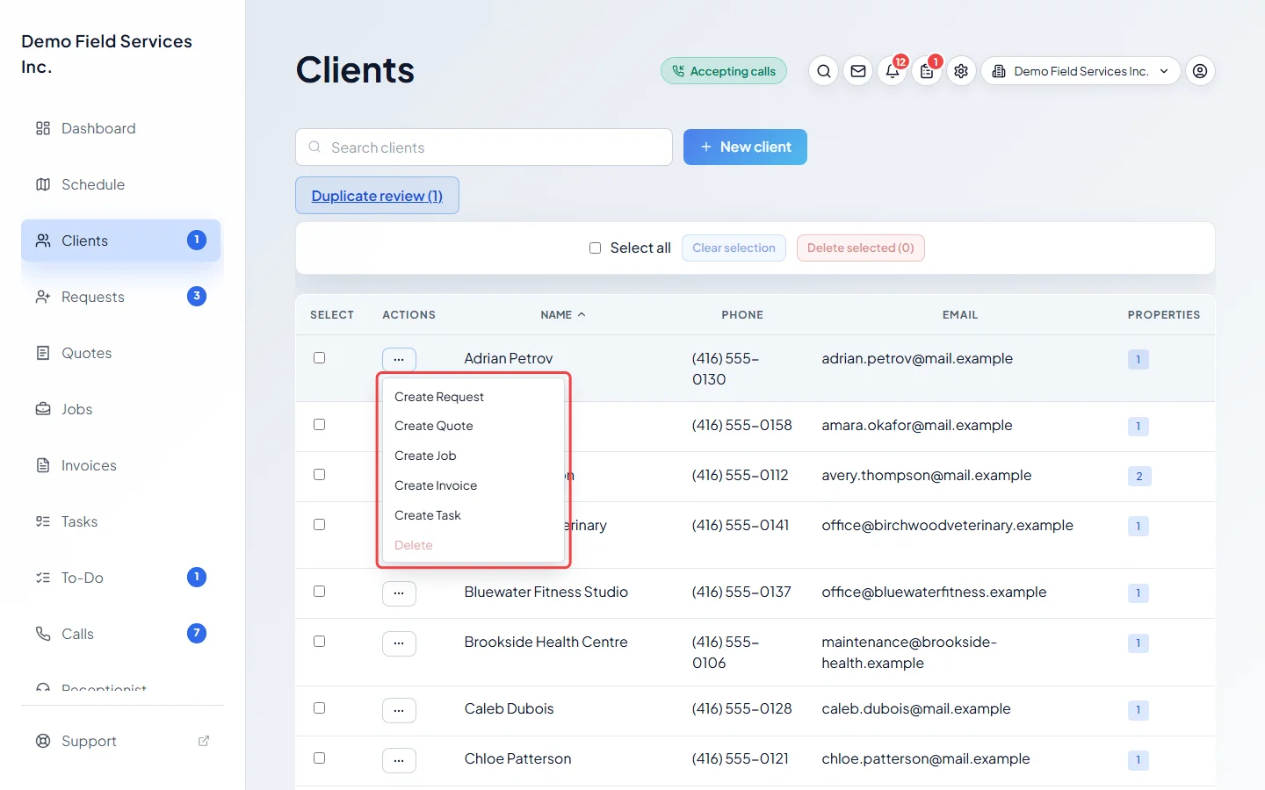
Task: Open the mail envelope icon
Action: (x=858, y=71)
